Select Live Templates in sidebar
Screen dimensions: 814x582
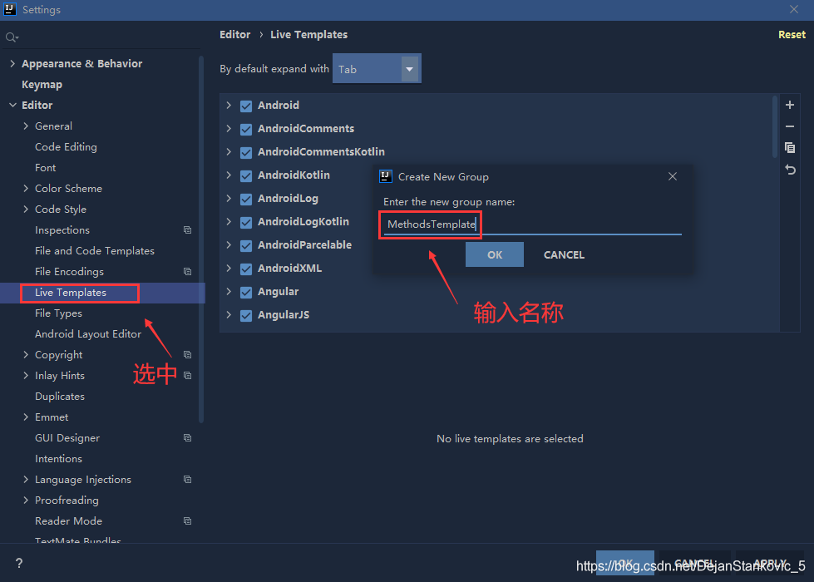click(71, 293)
